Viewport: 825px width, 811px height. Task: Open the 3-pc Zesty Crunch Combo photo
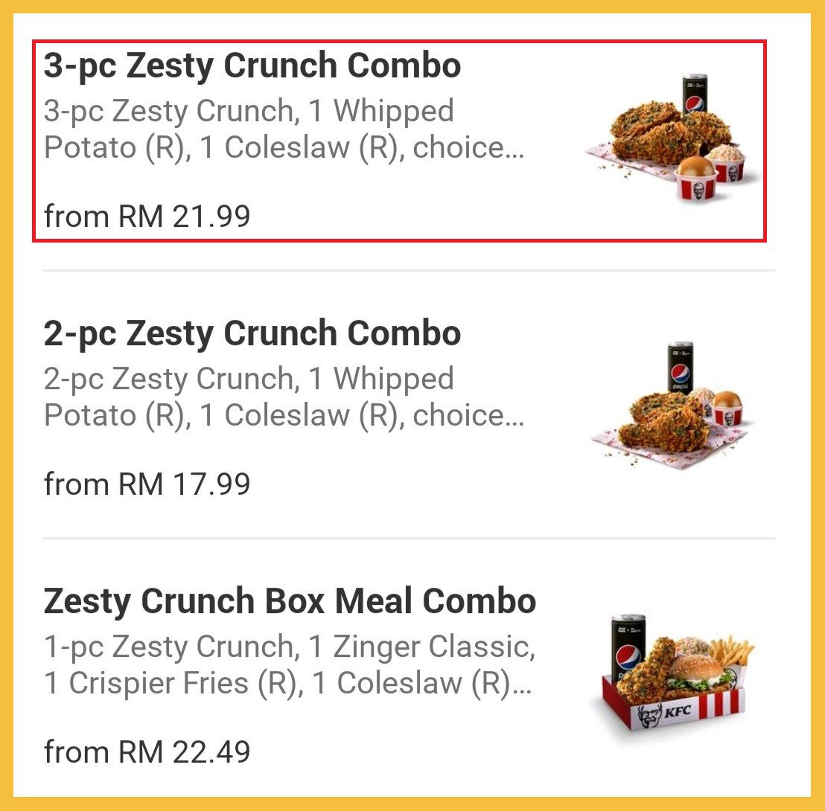pos(672,140)
